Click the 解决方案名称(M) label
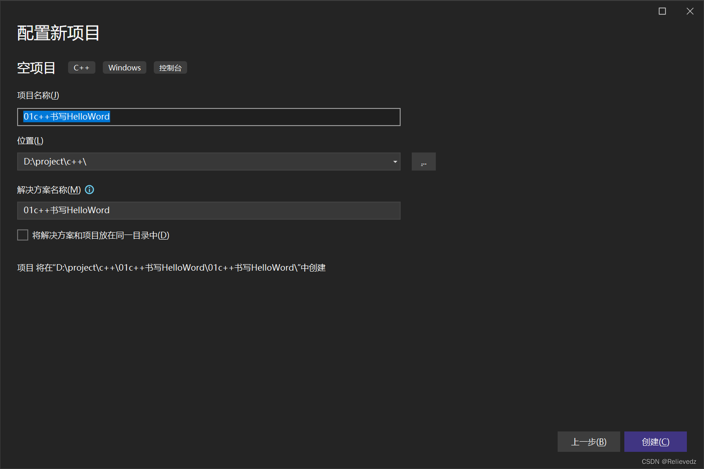704x469 pixels. 49,190
